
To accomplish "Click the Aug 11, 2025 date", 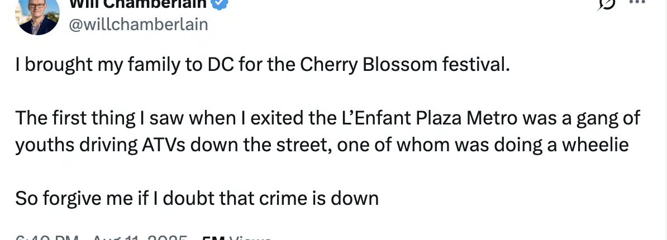I will coord(140,237).
